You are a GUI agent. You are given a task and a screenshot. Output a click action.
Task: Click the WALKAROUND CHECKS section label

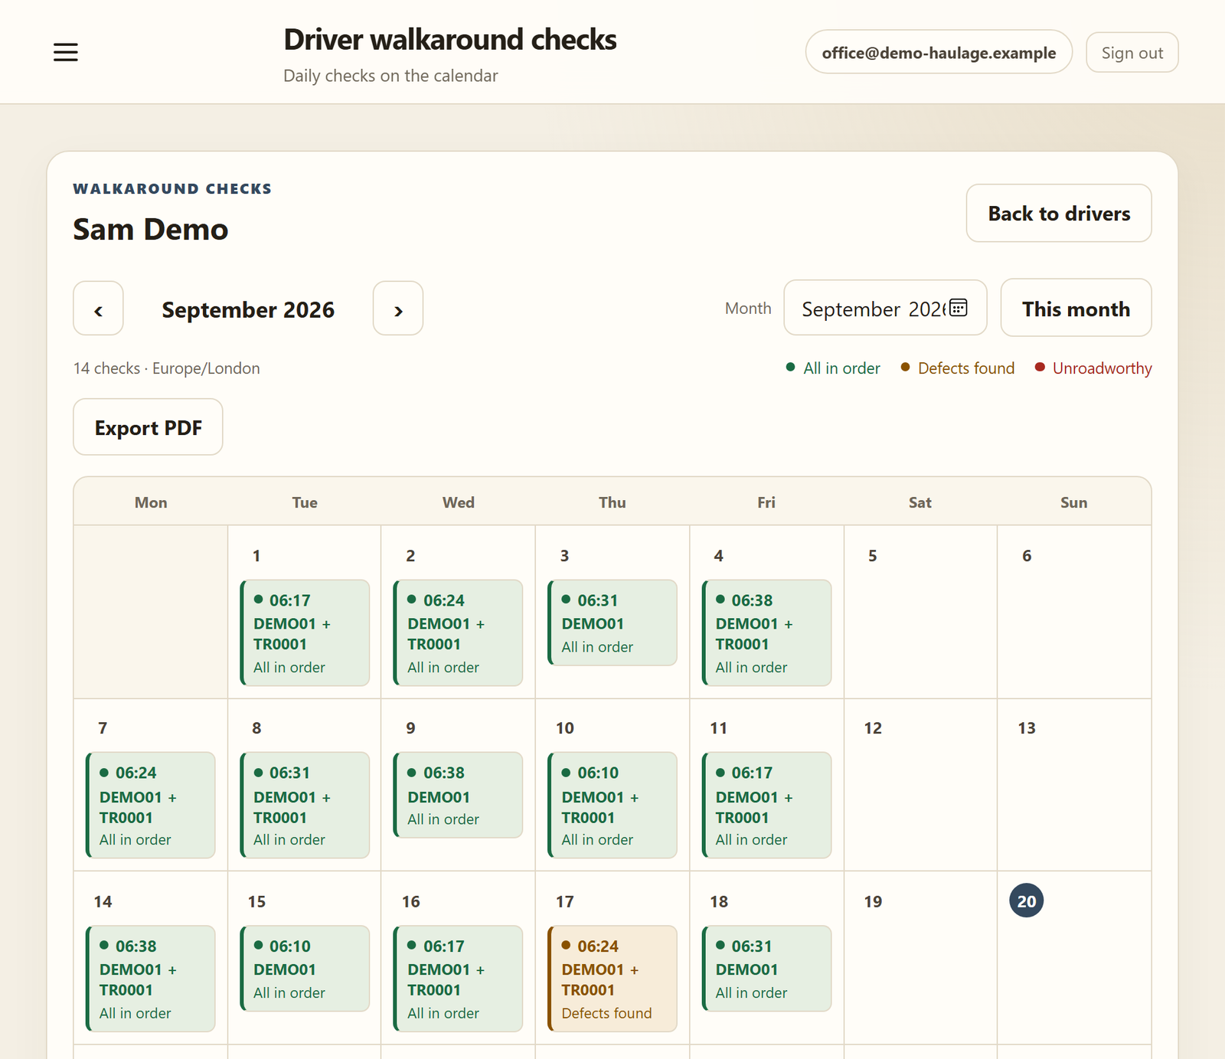pos(172,188)
